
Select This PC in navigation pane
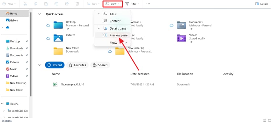click(12, 104)
